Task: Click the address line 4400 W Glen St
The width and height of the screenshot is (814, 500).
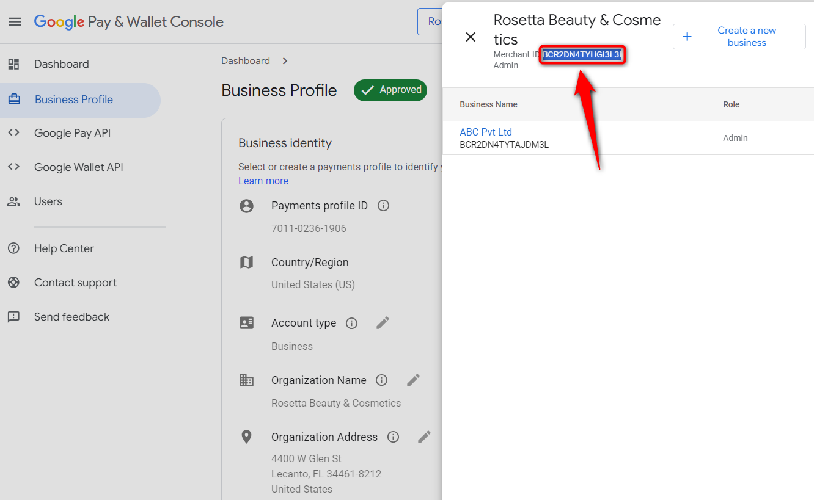Action: [x=306, y=458]
